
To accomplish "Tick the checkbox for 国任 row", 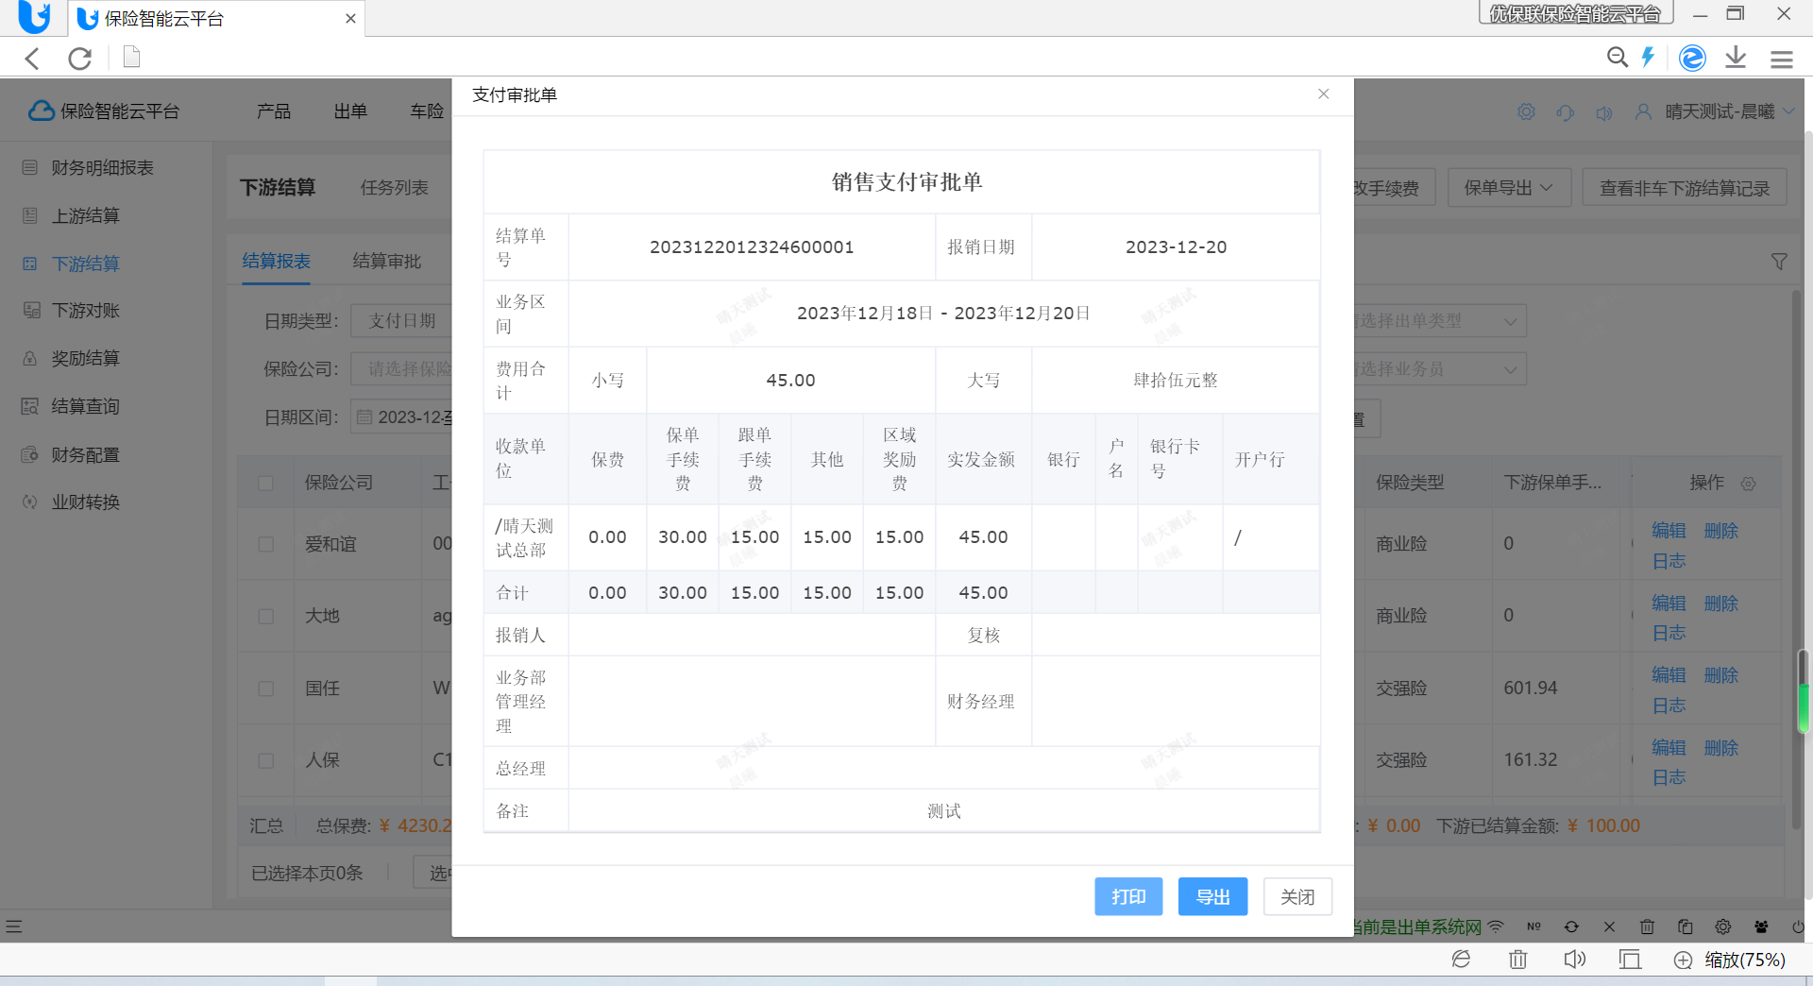I will click(x=265, y=688).
